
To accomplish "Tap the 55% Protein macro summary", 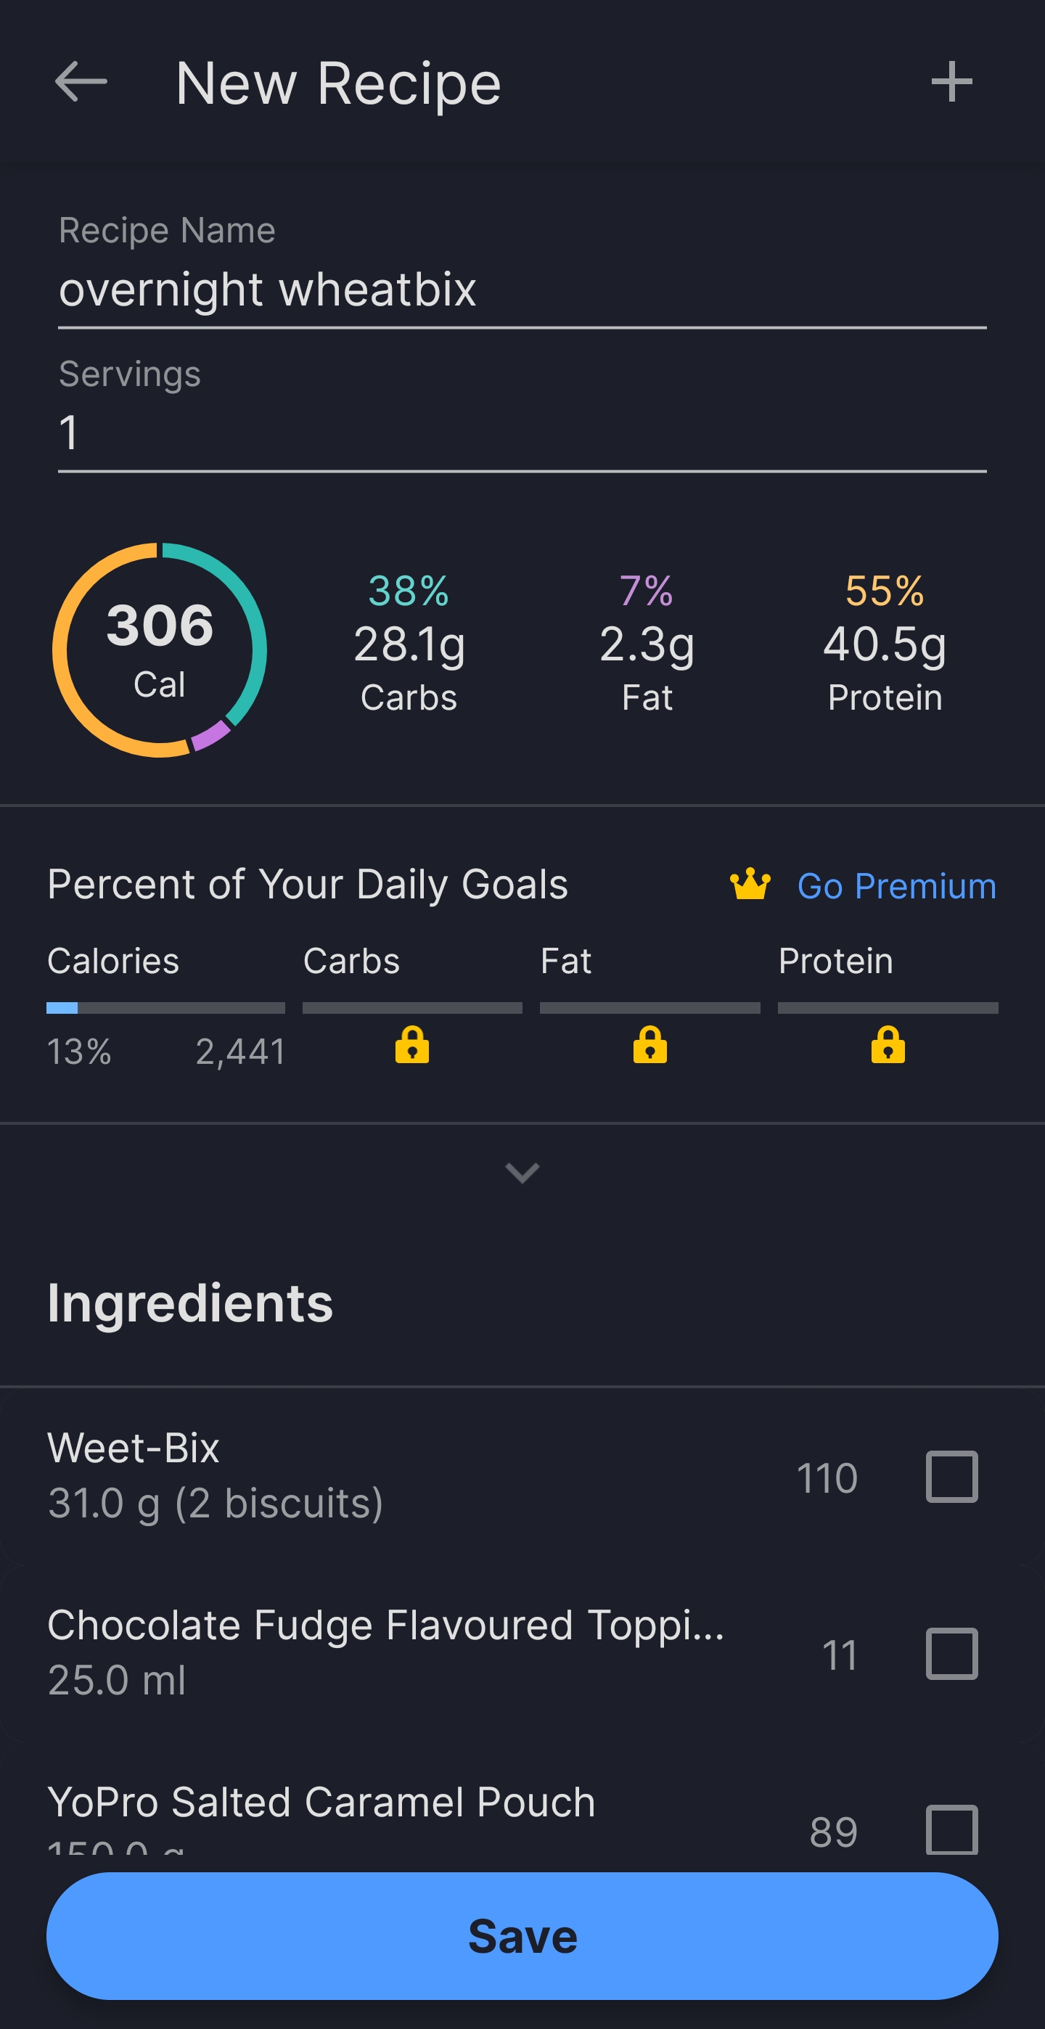I will click(885, 644).
